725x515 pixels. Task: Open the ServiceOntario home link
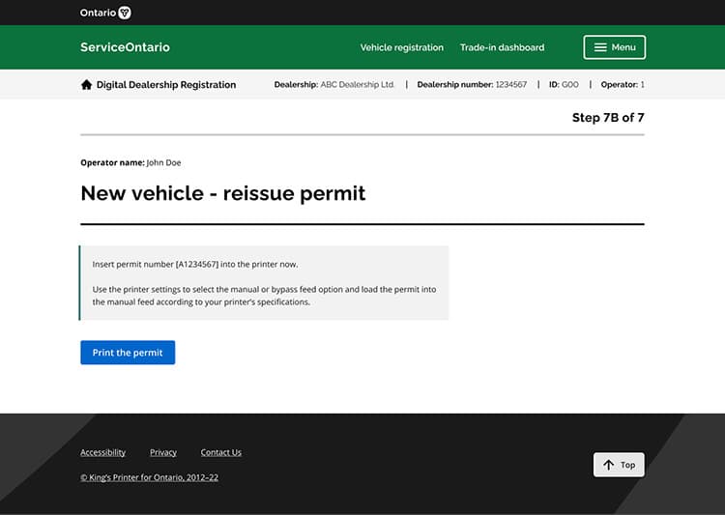(125, 47)
